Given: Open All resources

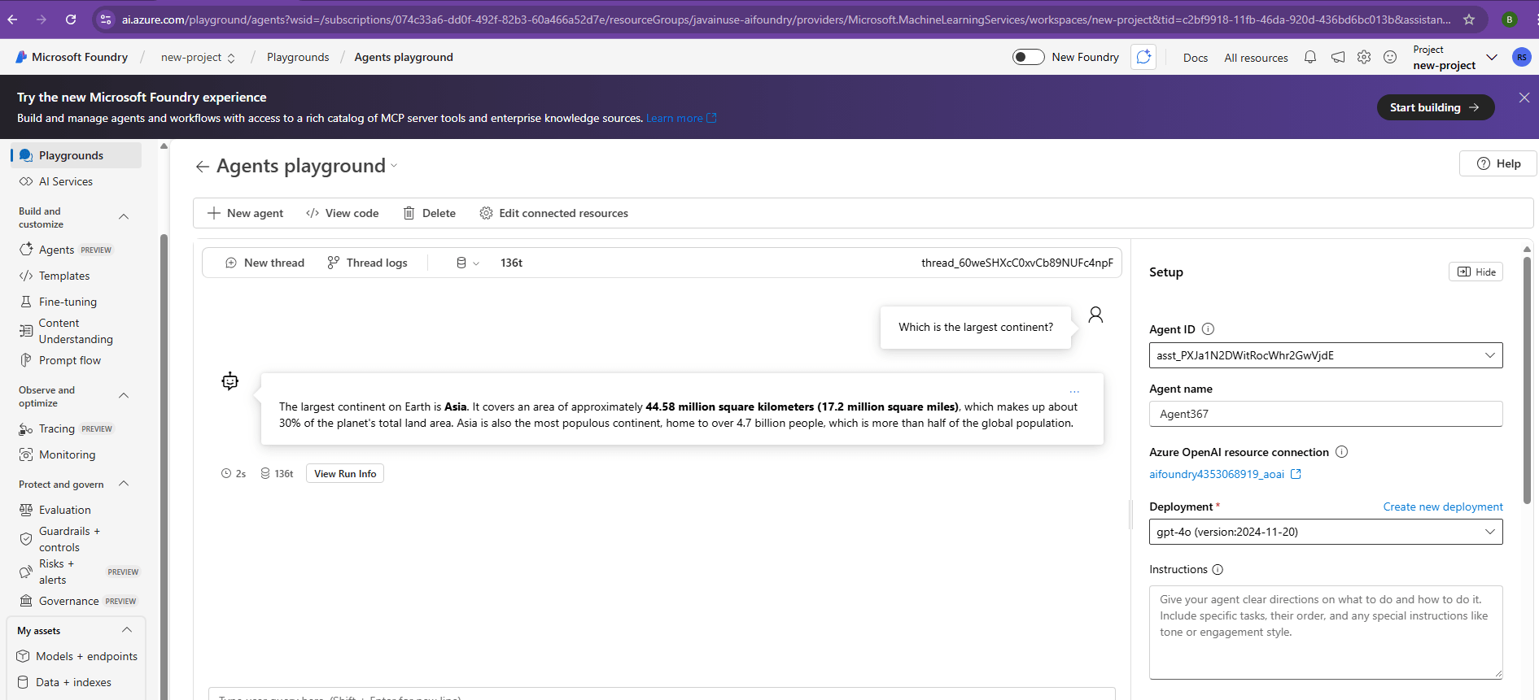Looking at the screenshot, I should coord(1256,58).
